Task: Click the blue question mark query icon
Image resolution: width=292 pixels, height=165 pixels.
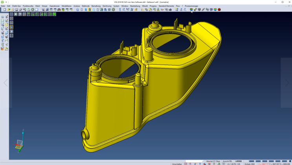Action: click(x=120, y=9)
